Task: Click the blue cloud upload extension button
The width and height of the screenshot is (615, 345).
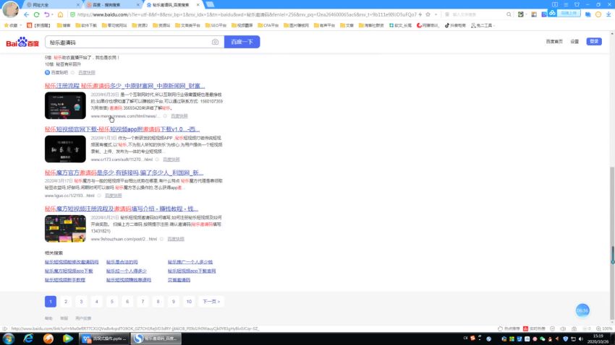Action: pos(564,13)
